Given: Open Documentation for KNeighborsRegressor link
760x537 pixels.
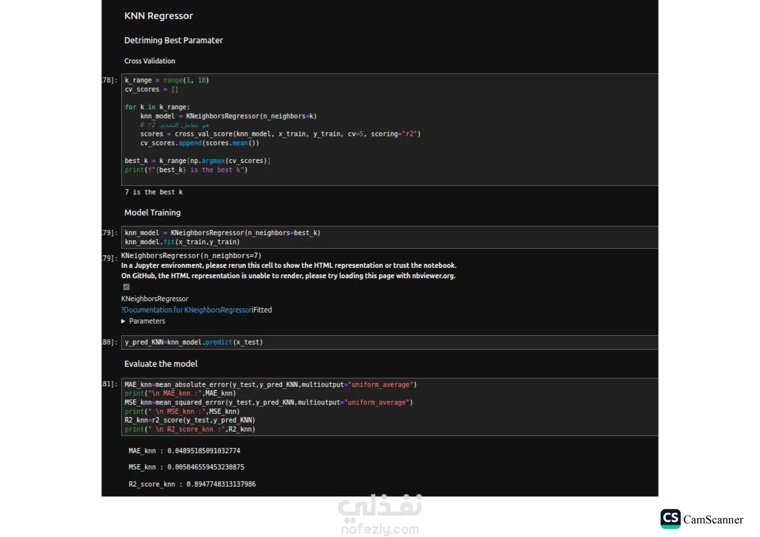Looking at the screenshot, I should [186, 310].
